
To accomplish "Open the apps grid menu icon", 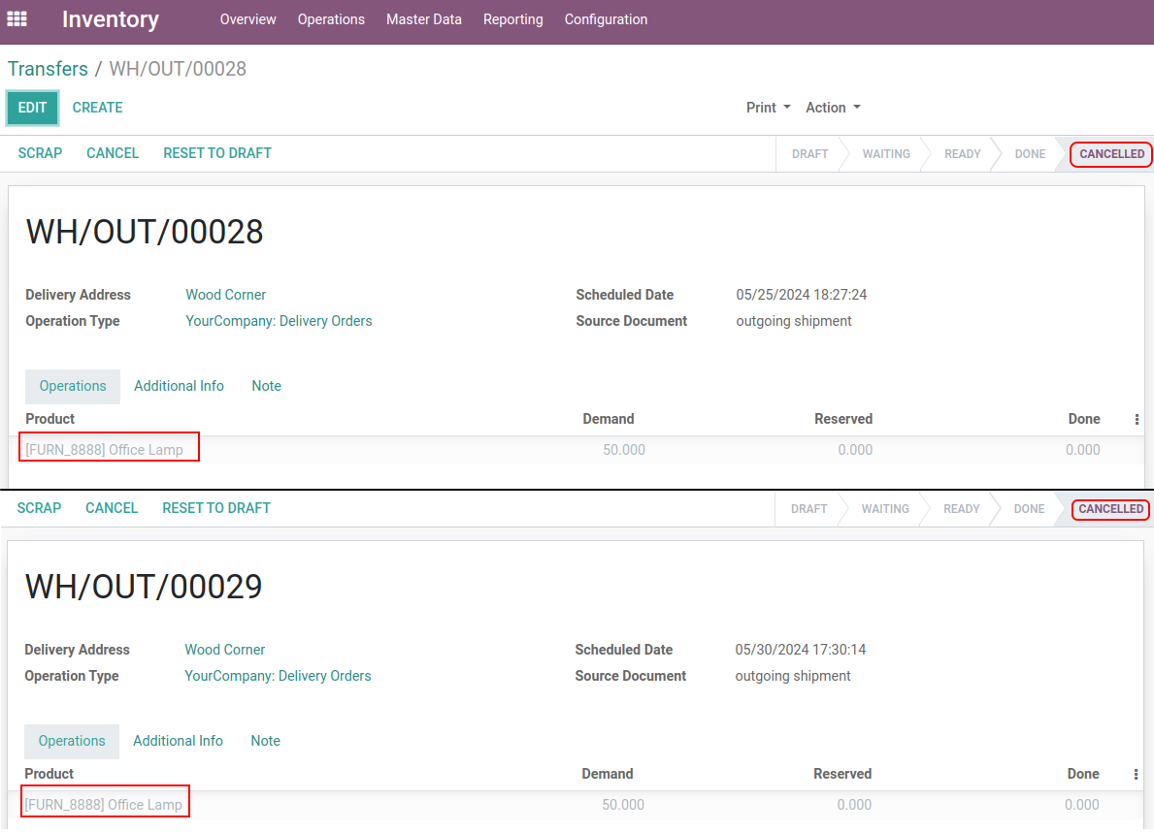I will (17, 19).
